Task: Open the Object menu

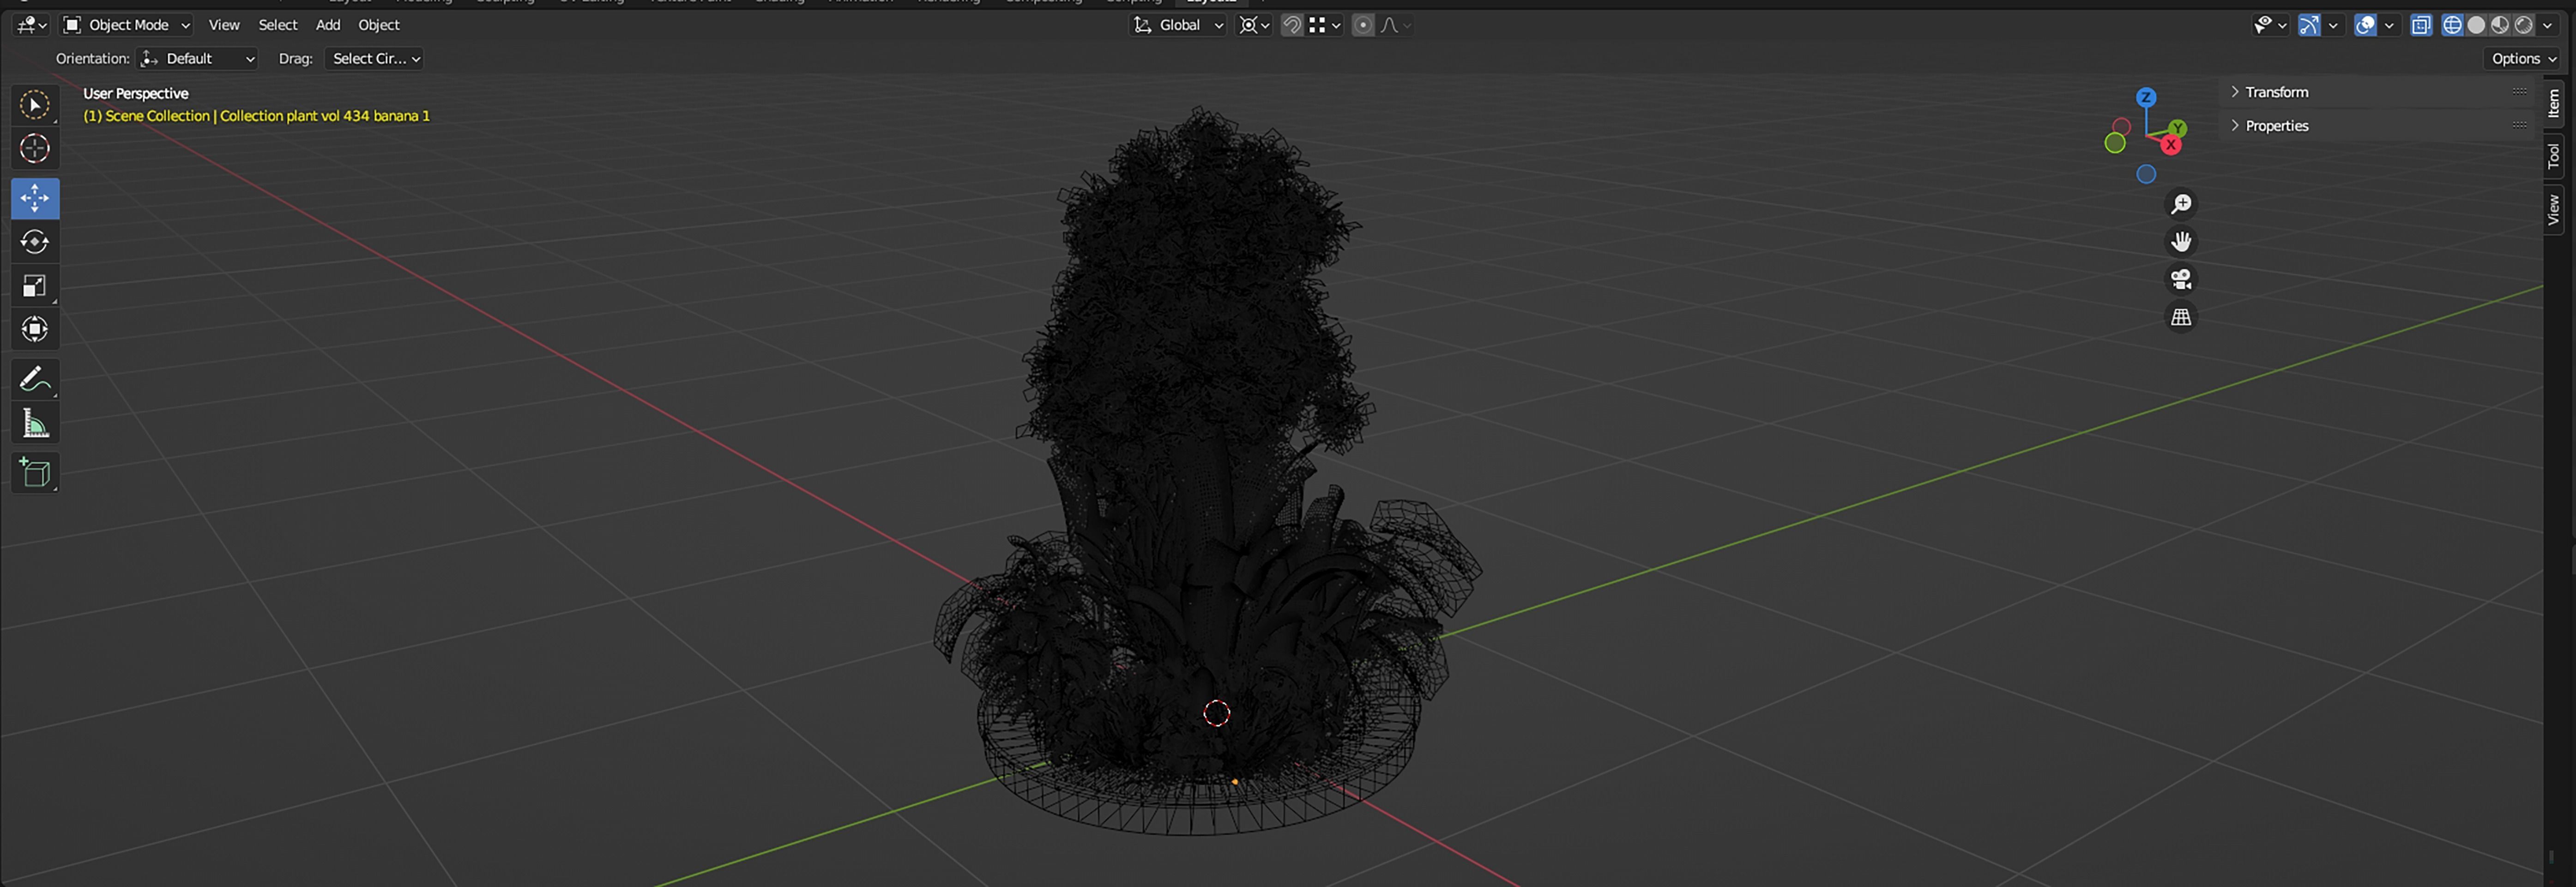Action: (379, 25)
